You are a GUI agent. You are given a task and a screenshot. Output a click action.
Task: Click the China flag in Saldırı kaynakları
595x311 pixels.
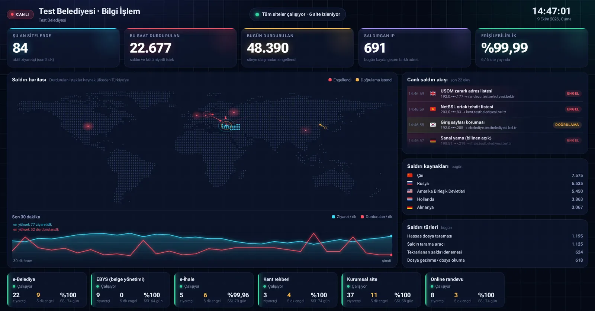(x=410, y=176)
